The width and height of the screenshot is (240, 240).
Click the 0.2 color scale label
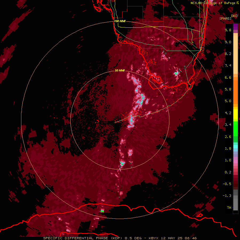(x=228, y=172)
